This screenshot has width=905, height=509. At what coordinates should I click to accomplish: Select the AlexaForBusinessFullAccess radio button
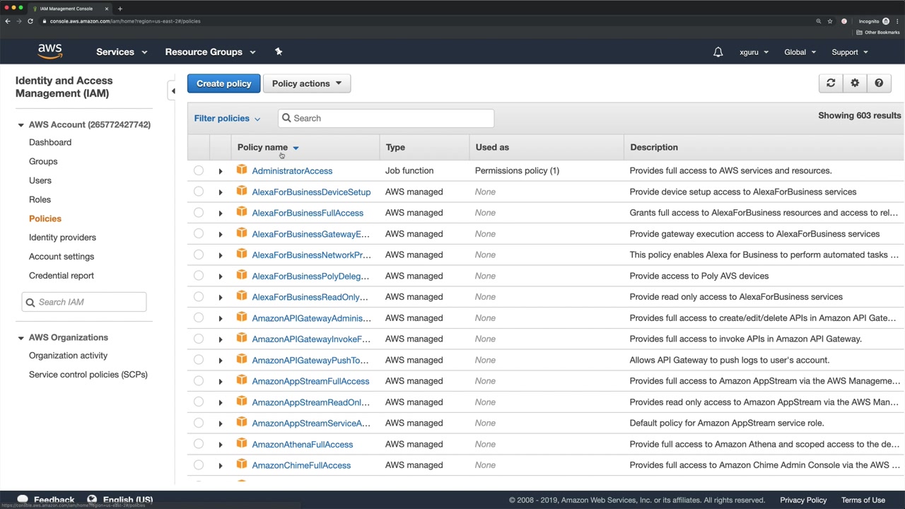[x=199, y=213]
